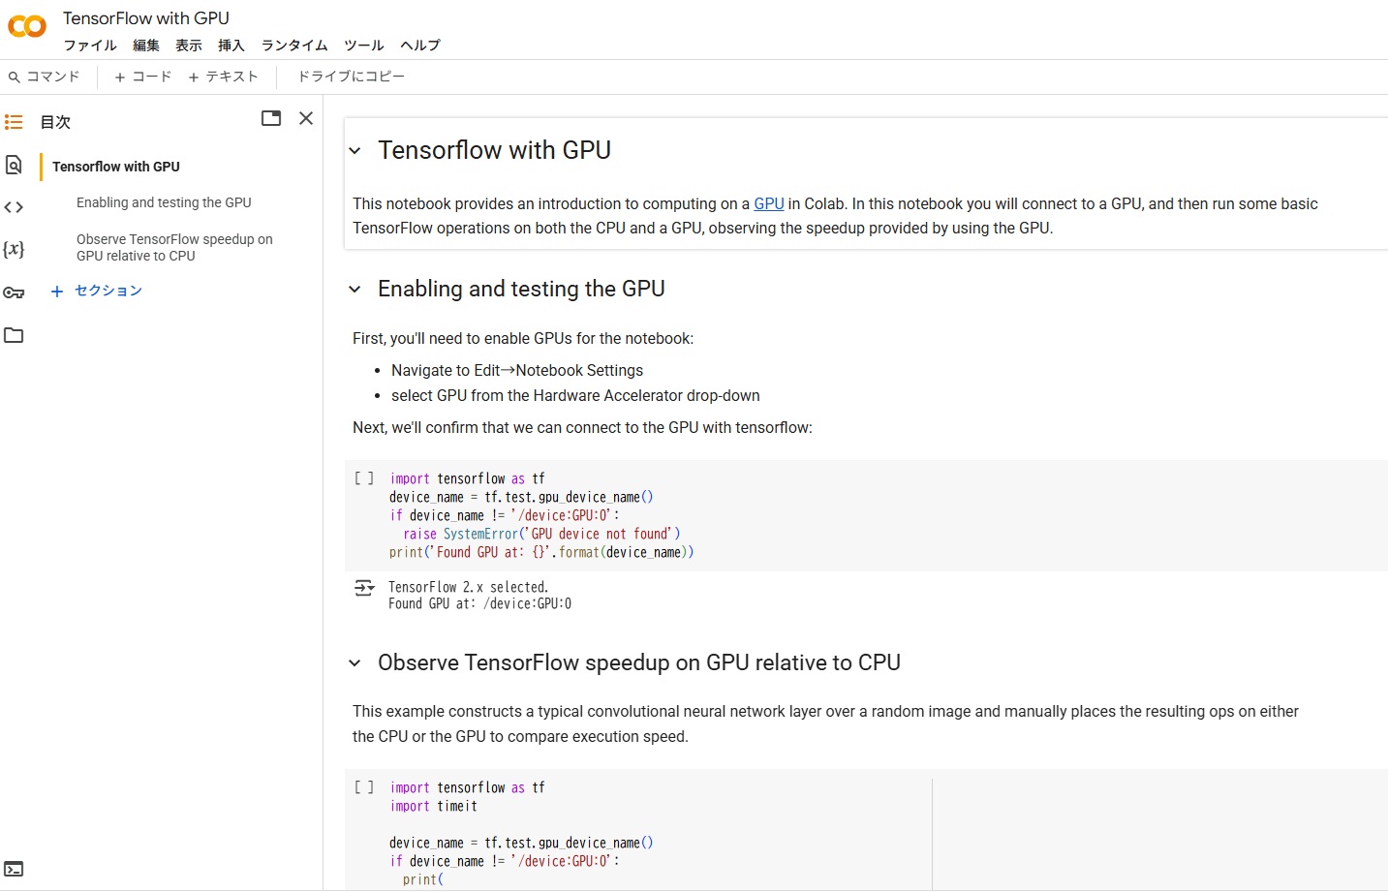Open the code snippets sidebar icon
This screenshot has height=892, width=1388.
[14, 207]
